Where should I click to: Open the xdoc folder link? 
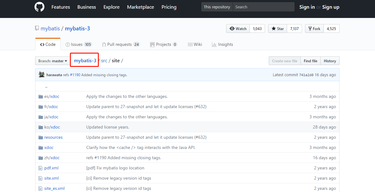(49, 148)
